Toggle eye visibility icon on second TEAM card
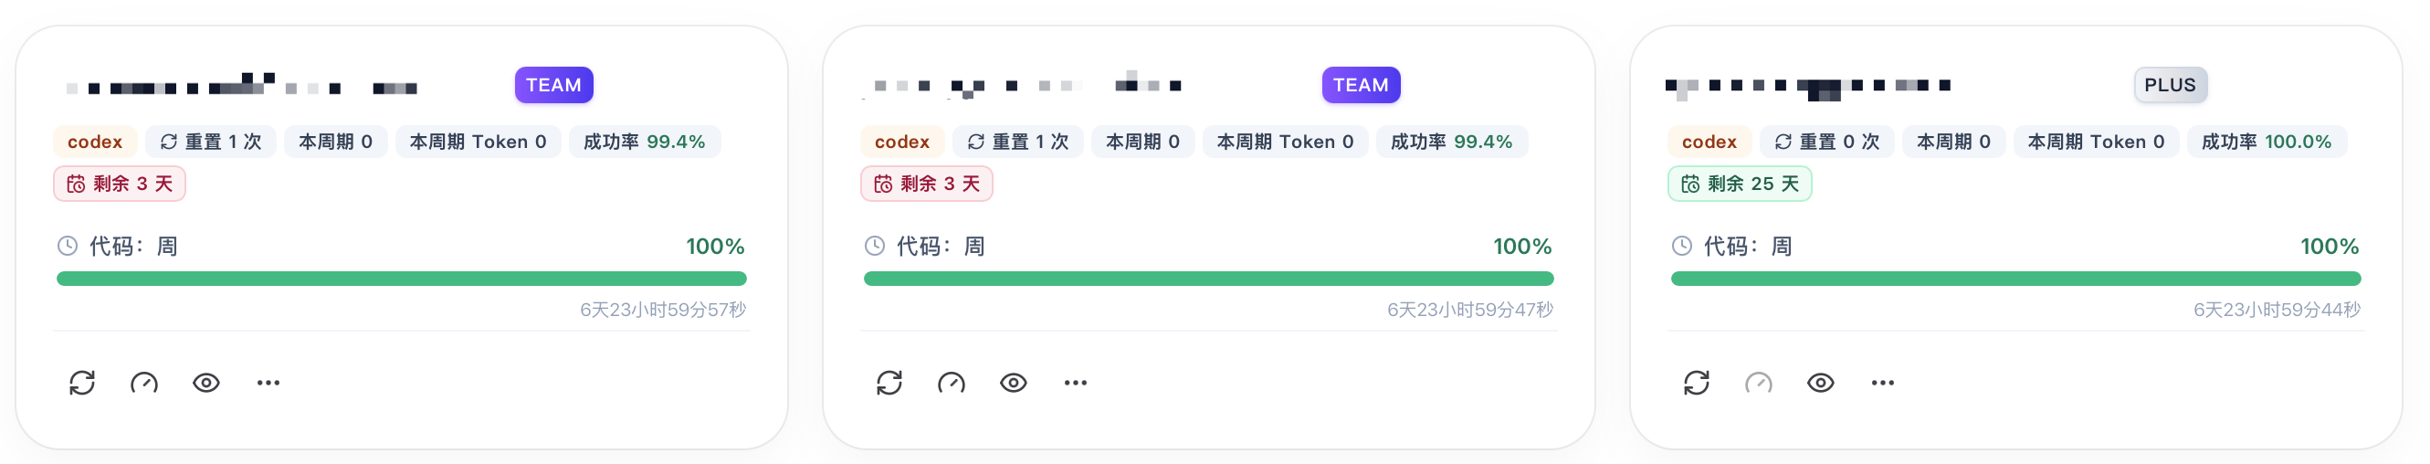This screenshot has width=2430, height=464. (1014, 383)
